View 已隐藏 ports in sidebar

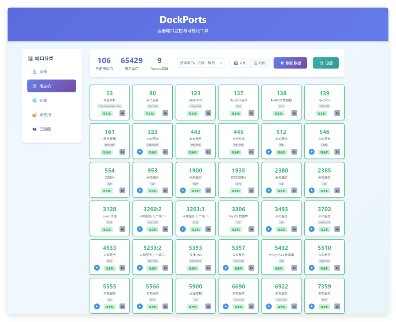[x=52, y=129]
